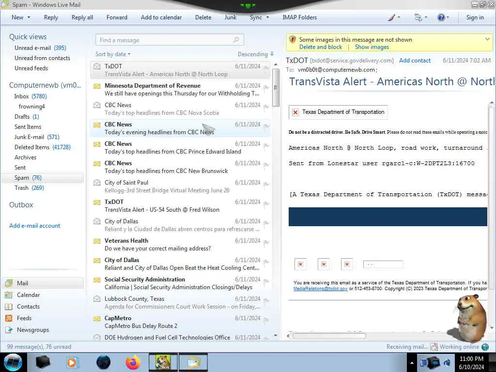
Task: Open Firefox from the taskbar
Action: click(133, 362)
